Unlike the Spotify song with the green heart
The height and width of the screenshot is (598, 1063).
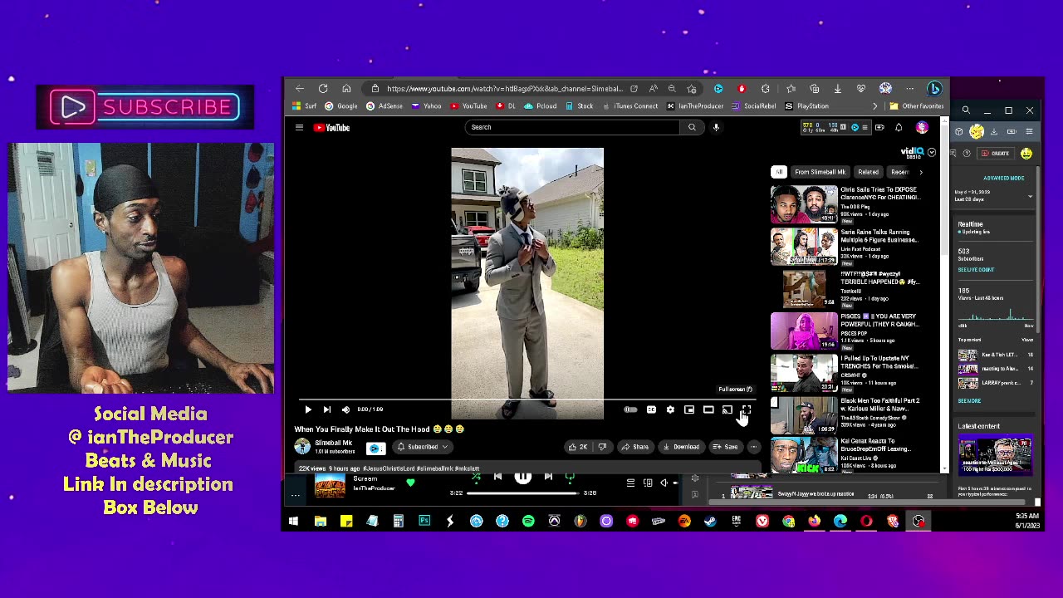pyautogui.click(x=410, y=483)
